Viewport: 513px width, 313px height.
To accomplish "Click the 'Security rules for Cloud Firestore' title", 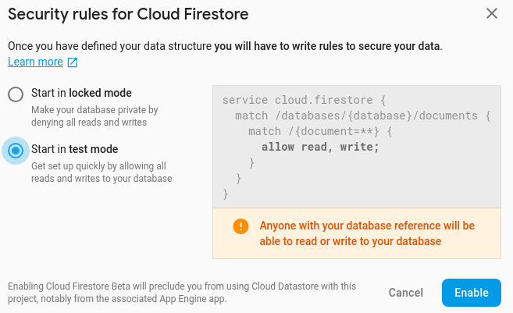I will click(128, 14).
